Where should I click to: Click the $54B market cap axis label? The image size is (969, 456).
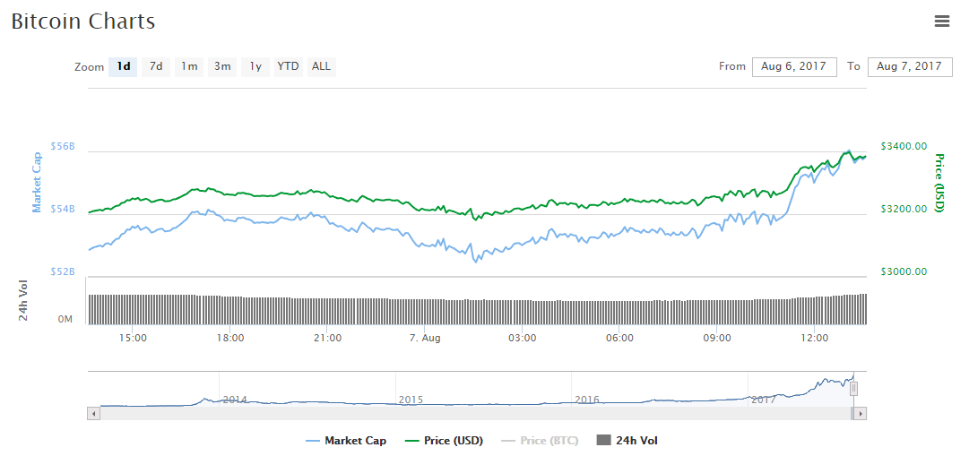coord(63,209)
